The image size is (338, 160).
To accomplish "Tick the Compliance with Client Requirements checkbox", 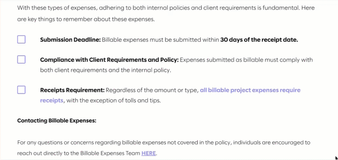I will tap(21, 59).
